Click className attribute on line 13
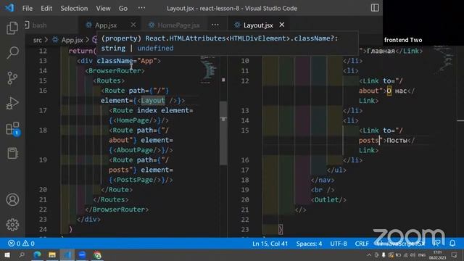 pos(115,61)
